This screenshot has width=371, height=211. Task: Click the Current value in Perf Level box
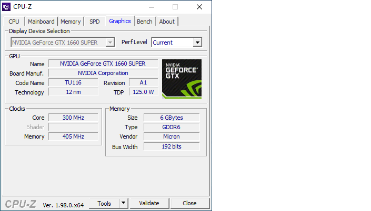(163, 43)
